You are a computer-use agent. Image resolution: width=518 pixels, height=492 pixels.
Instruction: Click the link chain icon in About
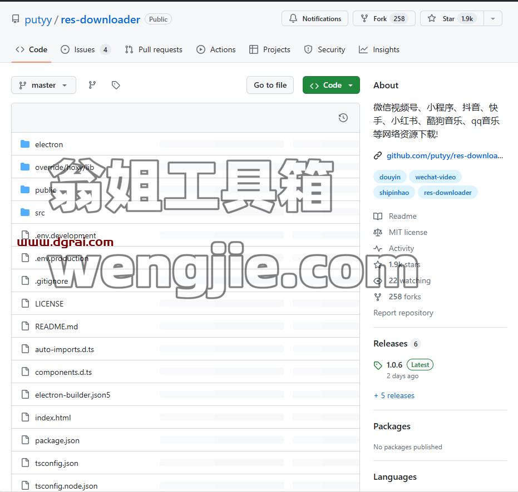378,155
